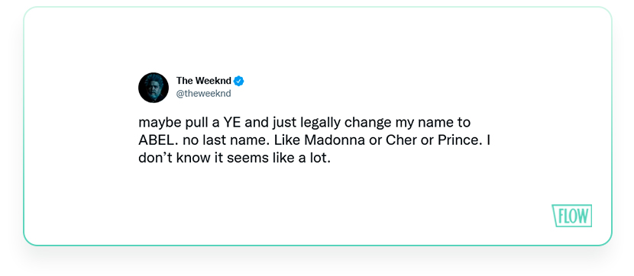The height and width of the screenshot is (276, 634).
Task: Click the word Like before Madonna
Action: tap(287, 140)
